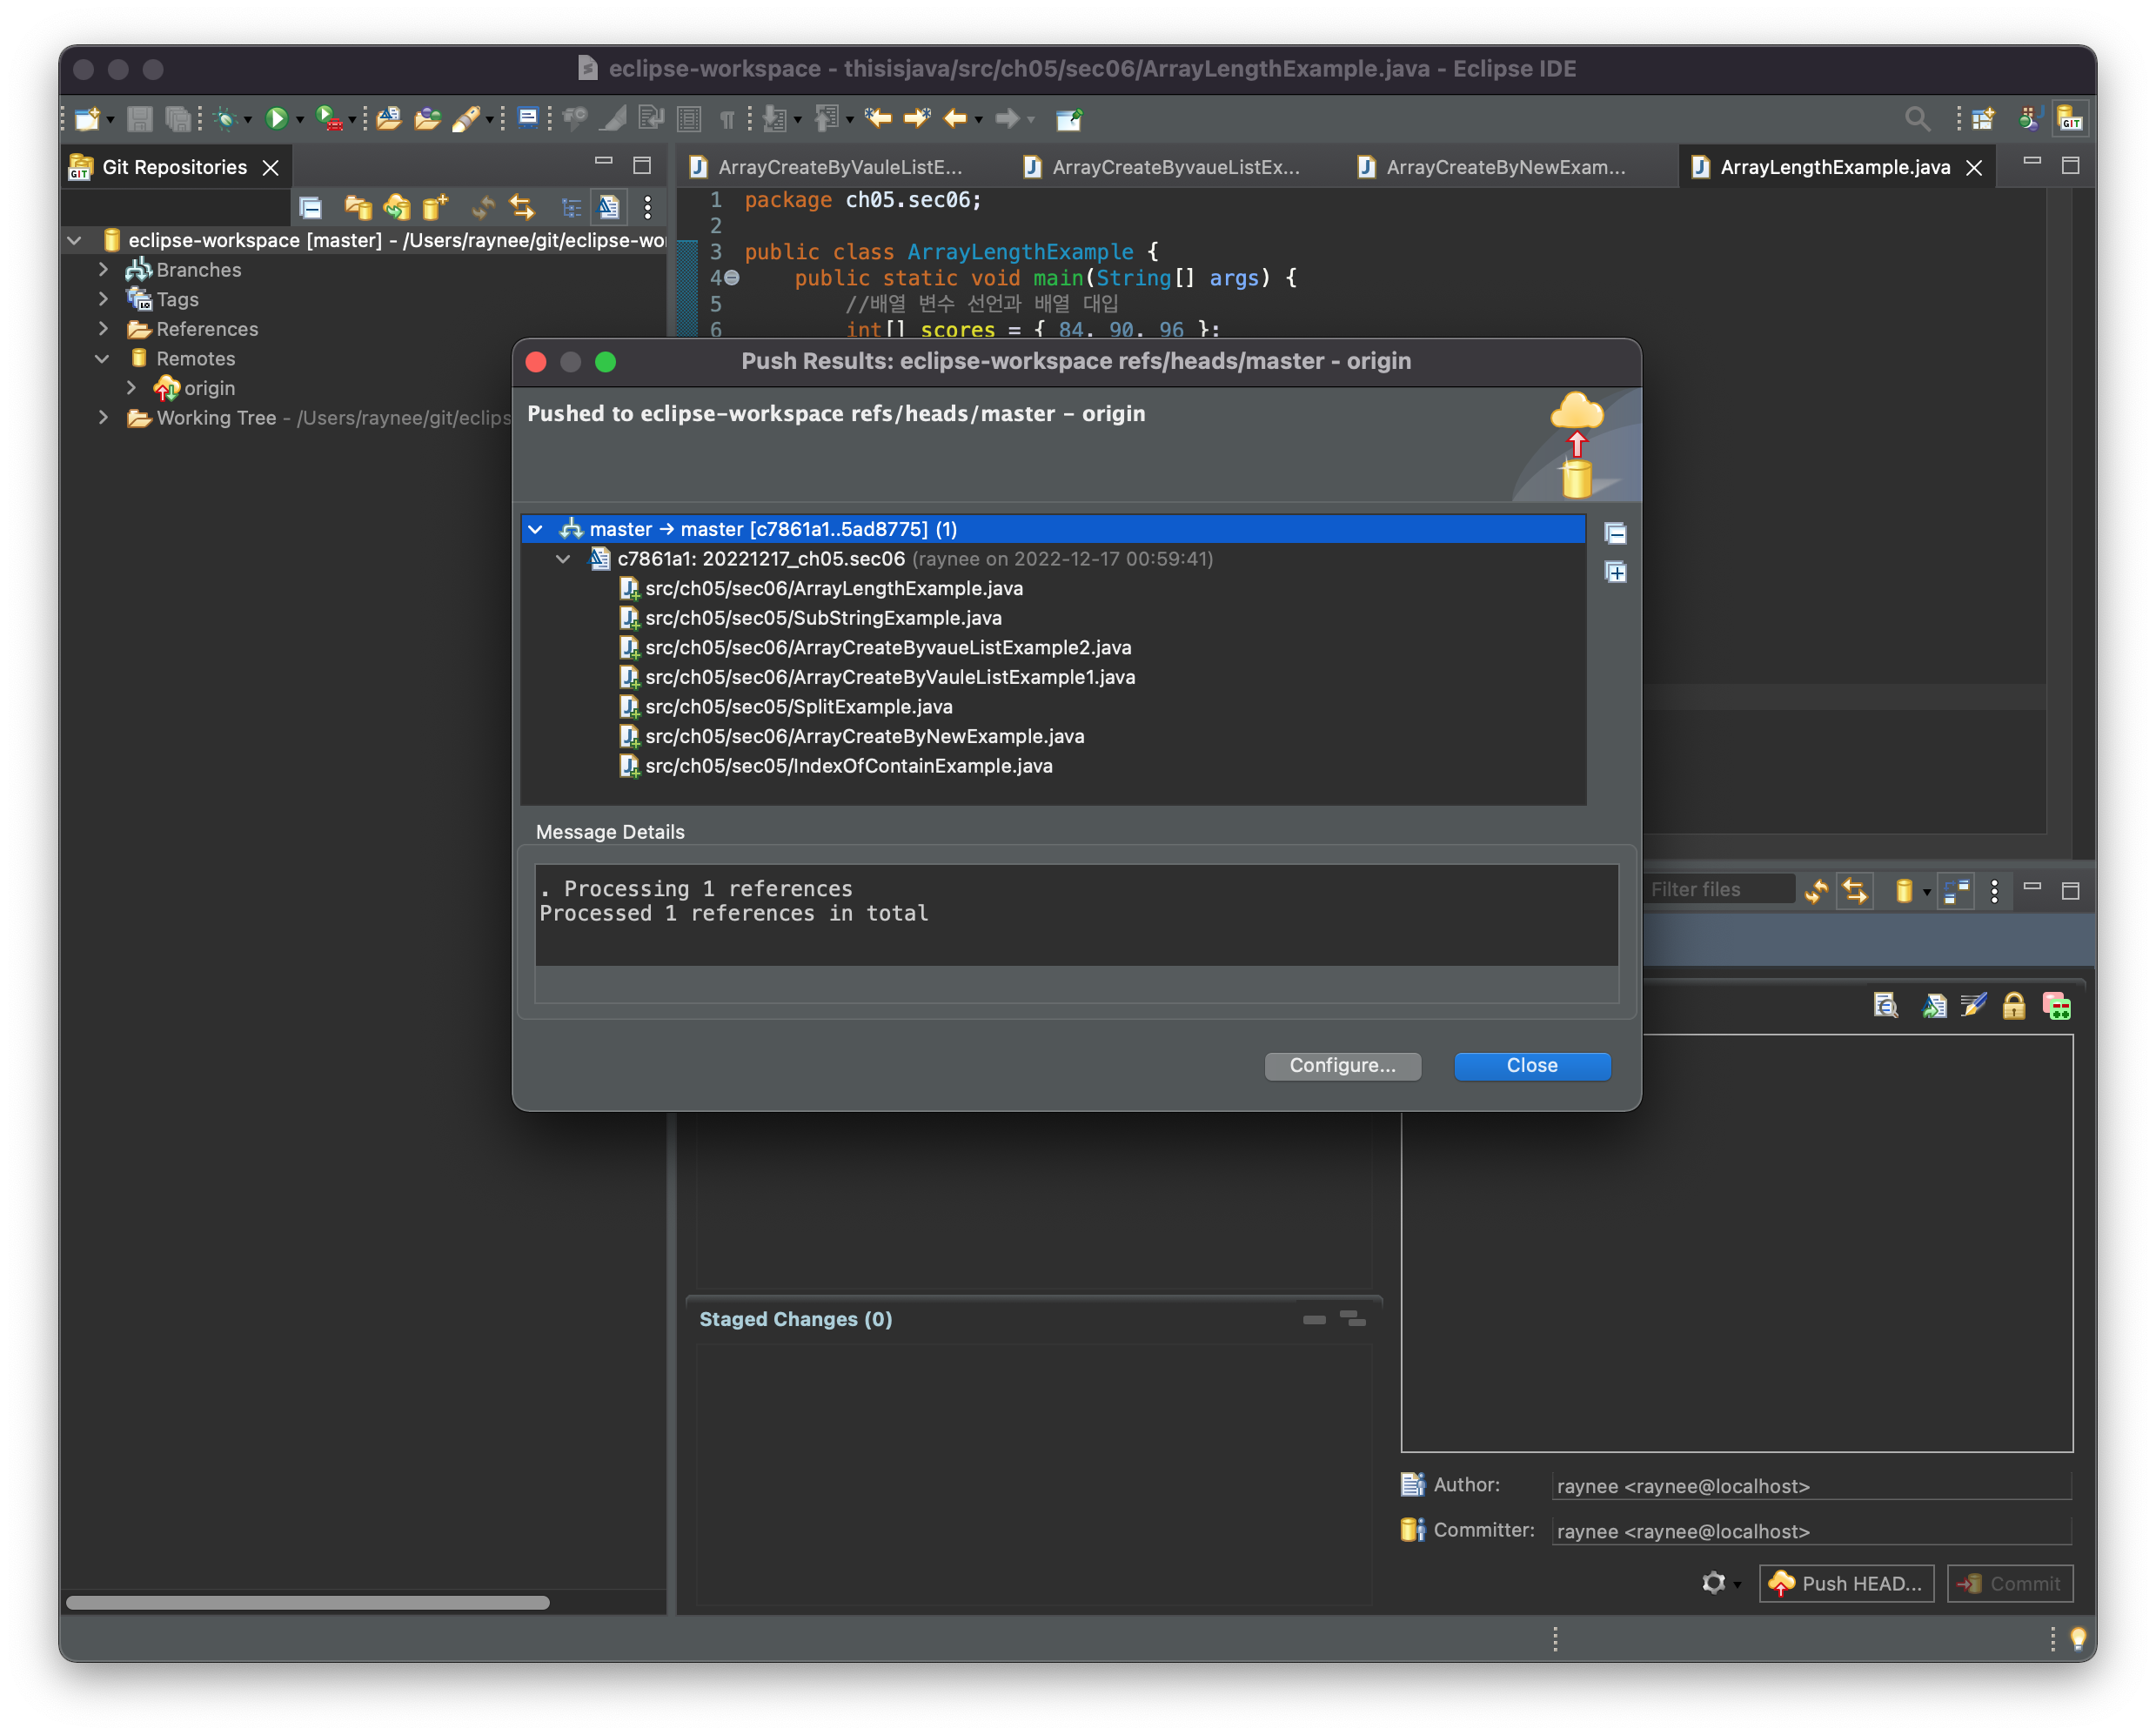Image resolution: width=2156 pixels, height=1735 pixels.
Task: Open the Git perspective icon
Action: (x=2070, y=119)
